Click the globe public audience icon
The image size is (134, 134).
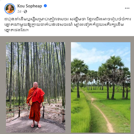coord(25,11)
